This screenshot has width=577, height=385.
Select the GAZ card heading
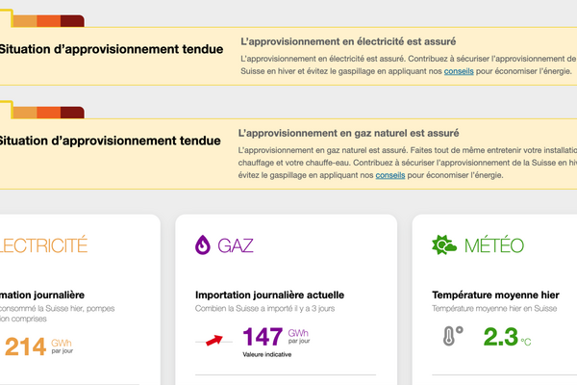236,245
